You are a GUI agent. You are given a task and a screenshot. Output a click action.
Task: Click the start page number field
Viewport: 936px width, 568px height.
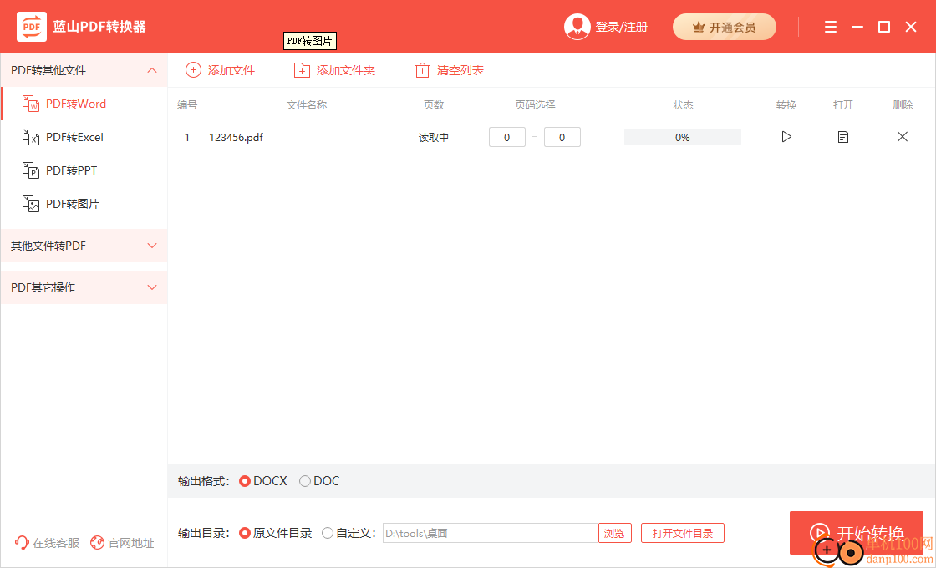tap(506, 137)
